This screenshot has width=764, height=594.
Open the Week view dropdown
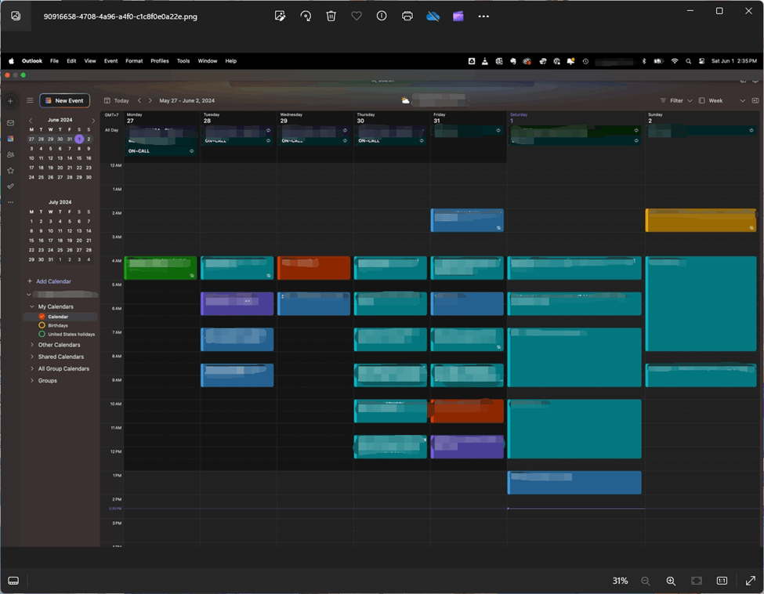coord(722,100)
